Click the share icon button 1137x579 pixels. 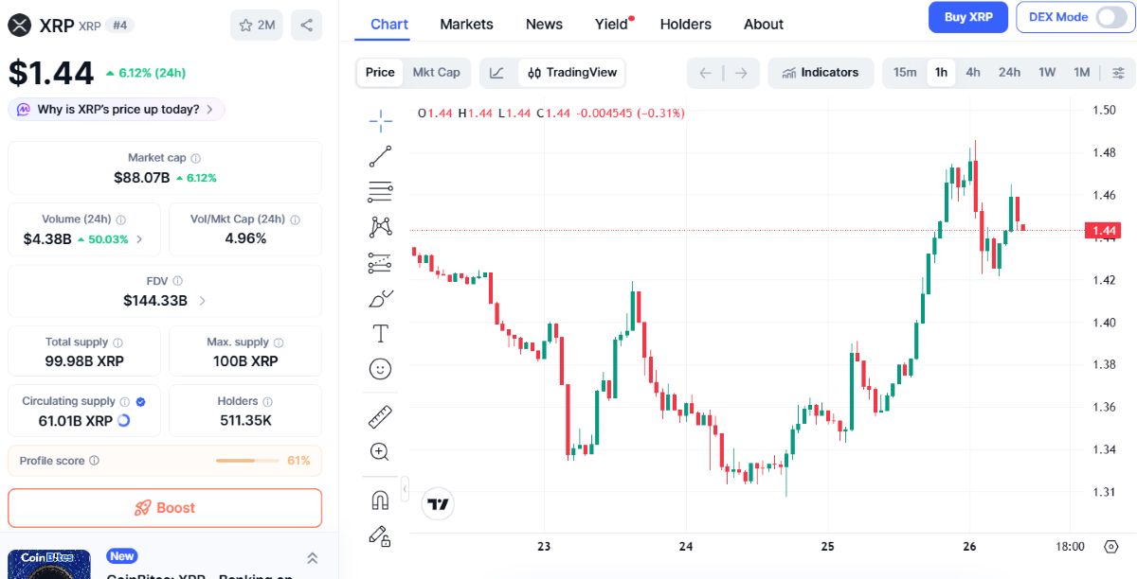[306, 25]
